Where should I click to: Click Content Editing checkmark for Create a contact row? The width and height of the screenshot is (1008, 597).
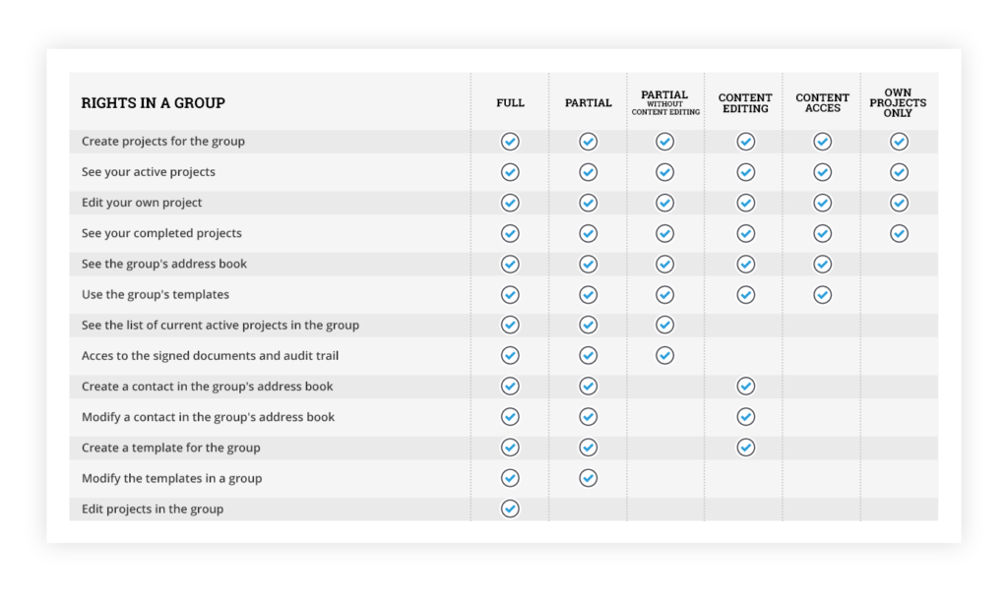[x=745, y=386]
